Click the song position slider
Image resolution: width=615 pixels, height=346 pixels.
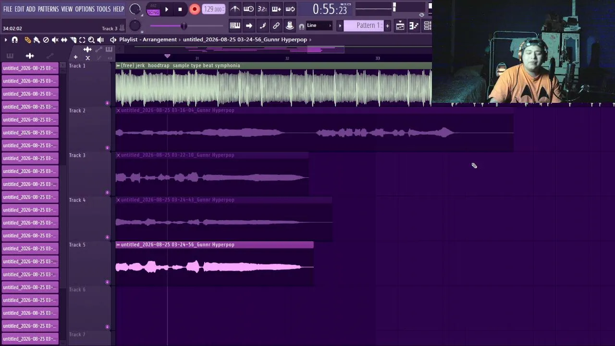[x=187, y=25]
